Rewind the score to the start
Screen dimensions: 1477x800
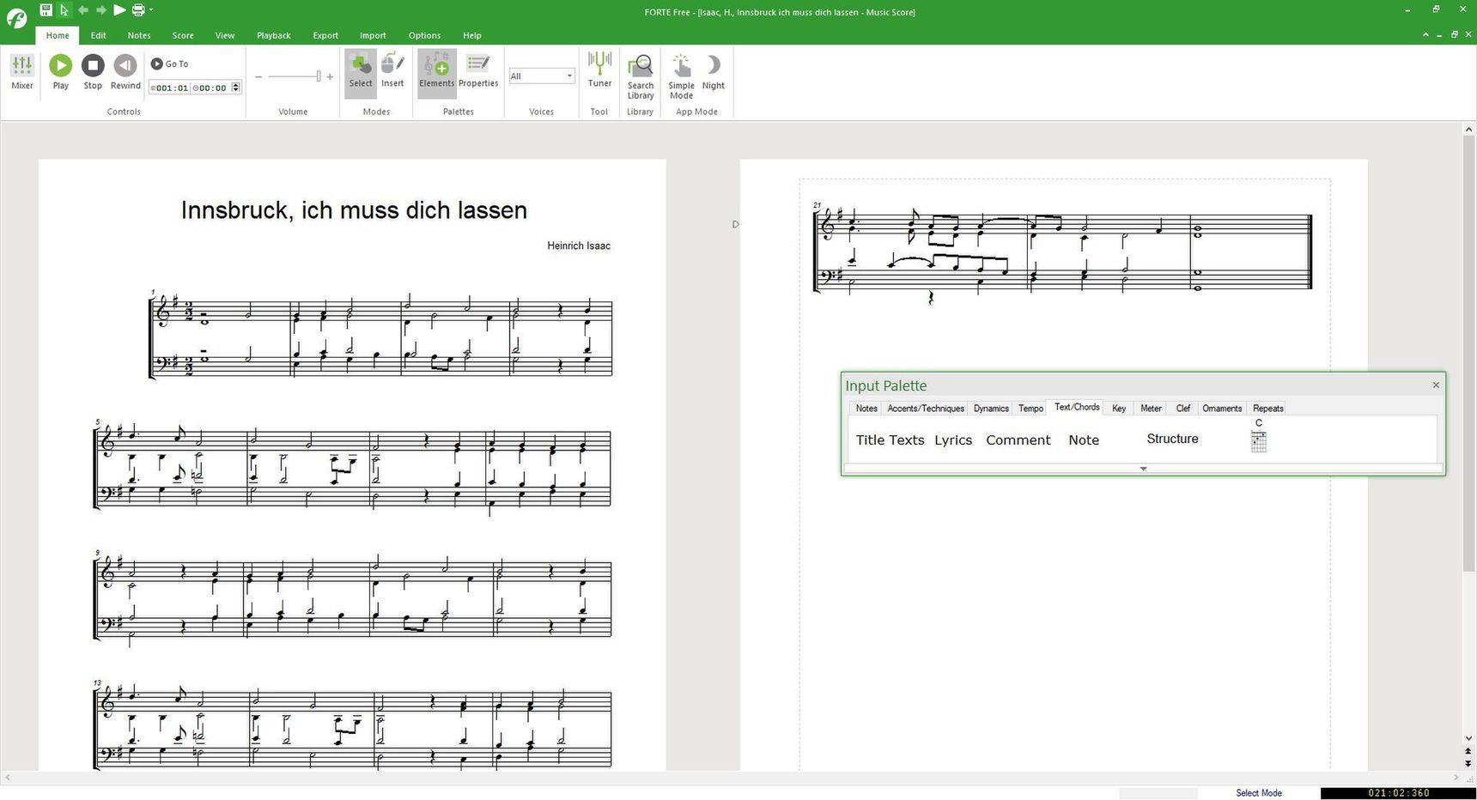(125, 72)
